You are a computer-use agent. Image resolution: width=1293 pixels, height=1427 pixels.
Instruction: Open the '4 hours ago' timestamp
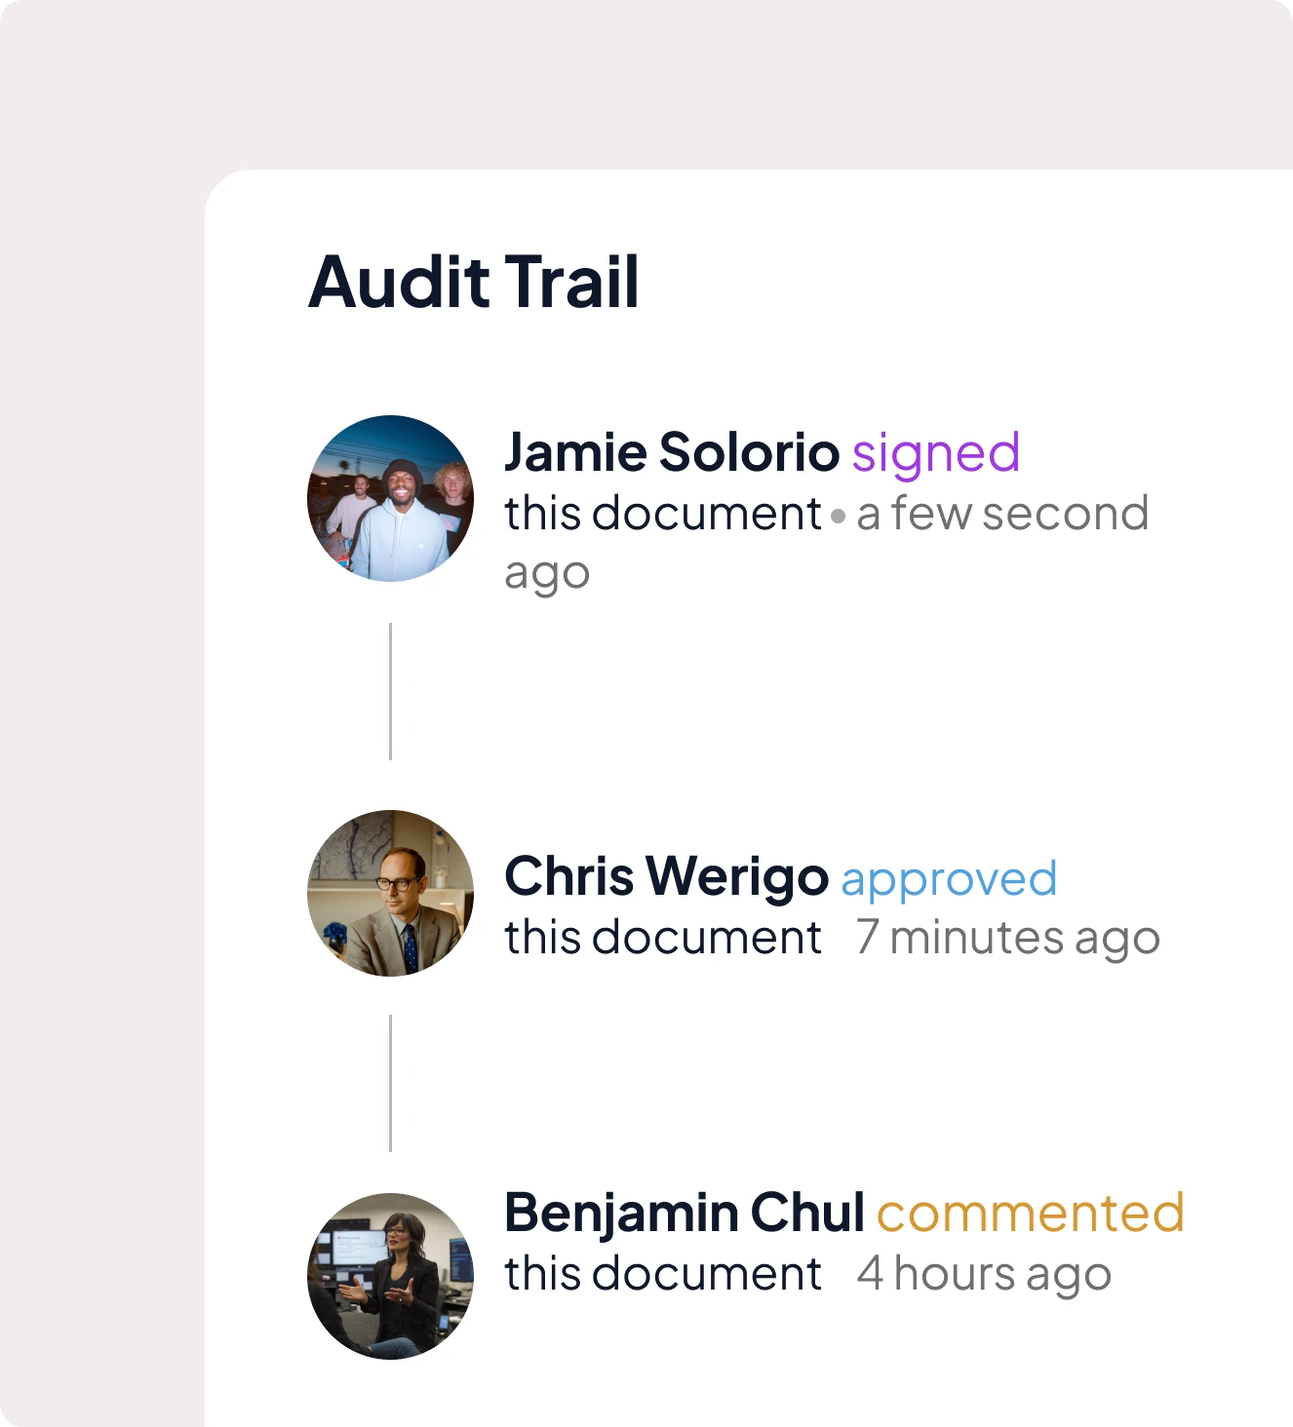point(983,1274)
